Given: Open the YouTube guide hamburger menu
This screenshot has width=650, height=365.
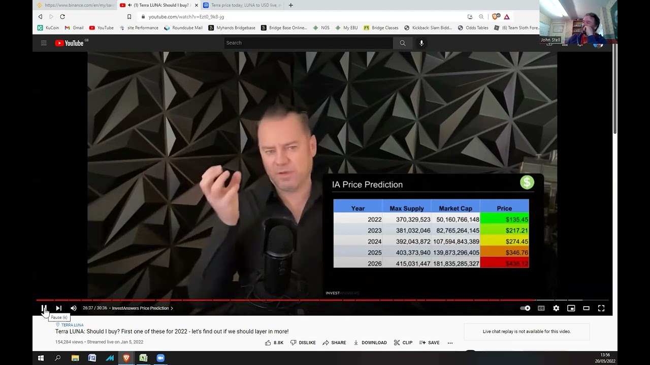Looking at the screenshot, I should point(44,43).
